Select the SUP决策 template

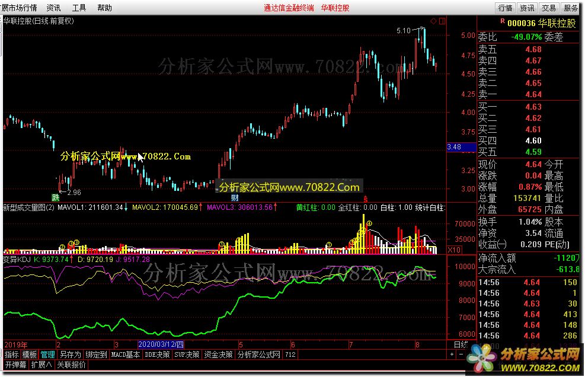point(187,354)
